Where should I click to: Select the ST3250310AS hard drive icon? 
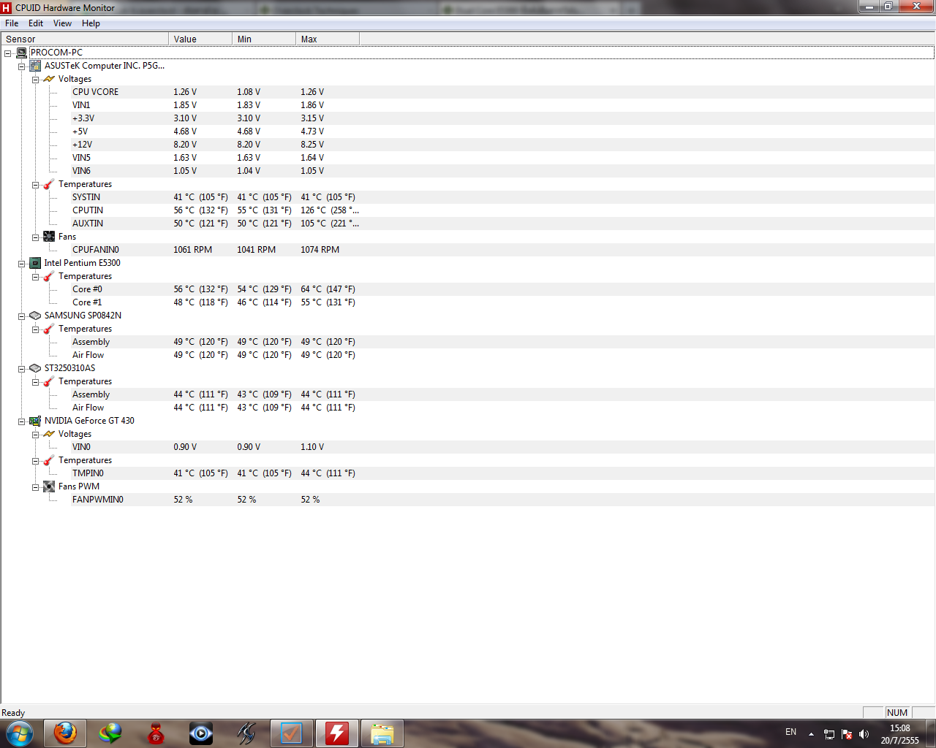pos(35,368)
